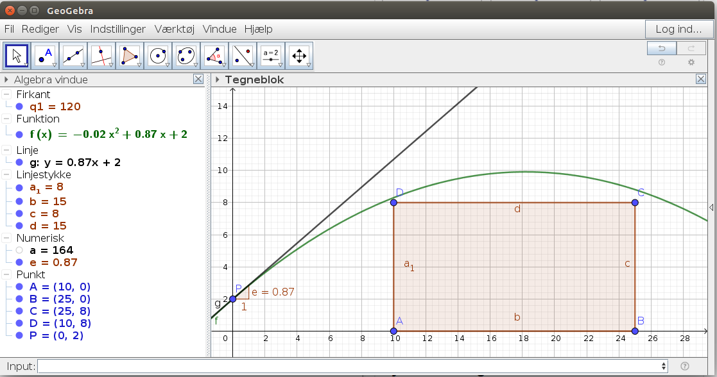The width and height of the screenshot is (717, 377).
Task: Select point D on the graph
Action: pyautogui.click(x=393, y=203)
